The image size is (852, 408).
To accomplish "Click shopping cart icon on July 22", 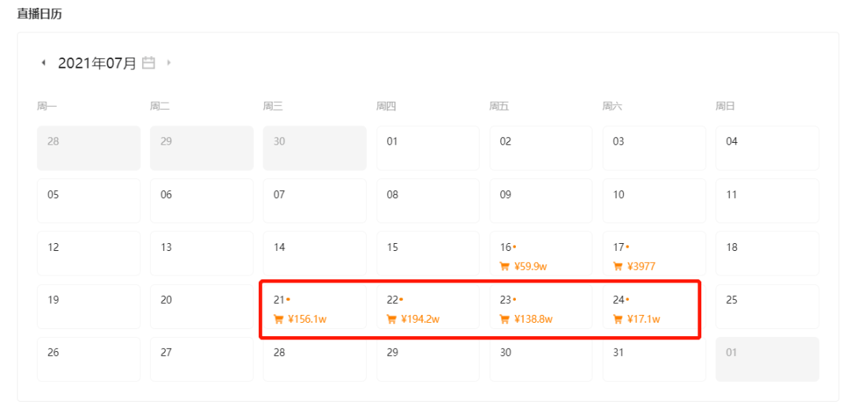I will click(x=391, y=320).
